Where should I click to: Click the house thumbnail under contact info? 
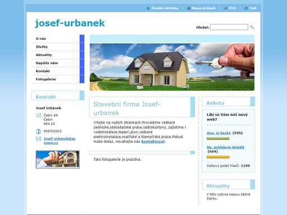click(58, 160)
